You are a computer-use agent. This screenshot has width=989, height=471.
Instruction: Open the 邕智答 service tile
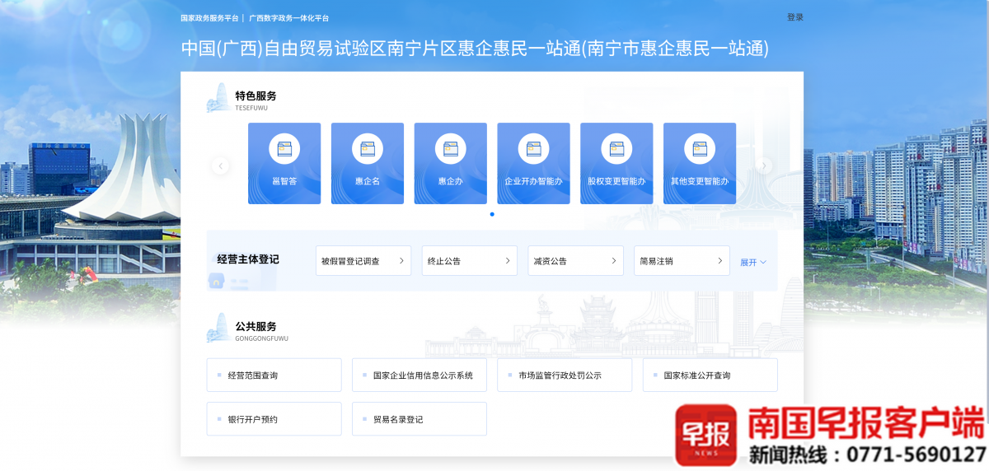pos(284,163)
